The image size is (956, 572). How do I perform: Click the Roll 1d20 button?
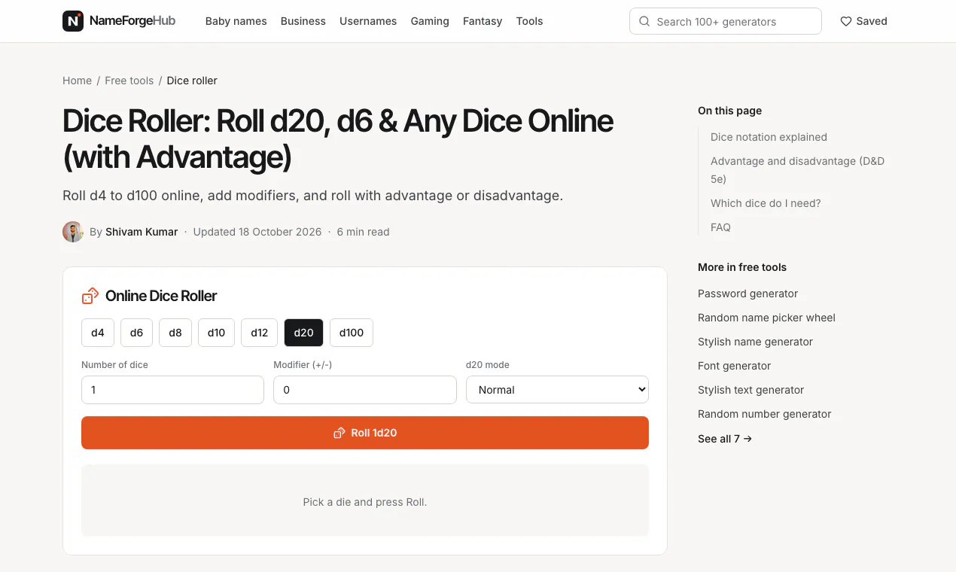coord(365,433)
